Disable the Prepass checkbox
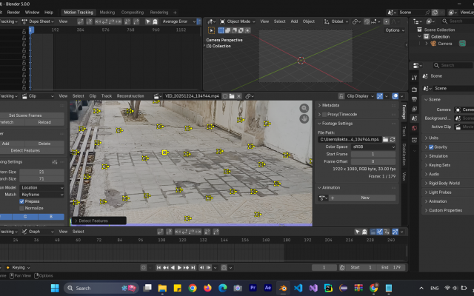 click(x=22, y=201)
